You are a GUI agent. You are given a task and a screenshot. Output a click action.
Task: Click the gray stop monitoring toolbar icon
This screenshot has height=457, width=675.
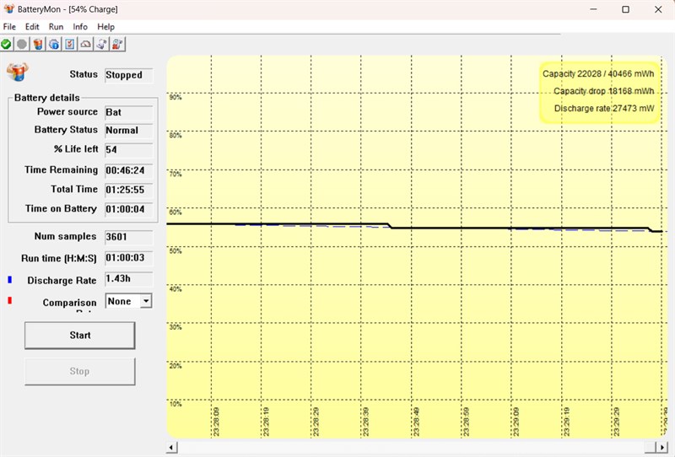tap(22, 44)
